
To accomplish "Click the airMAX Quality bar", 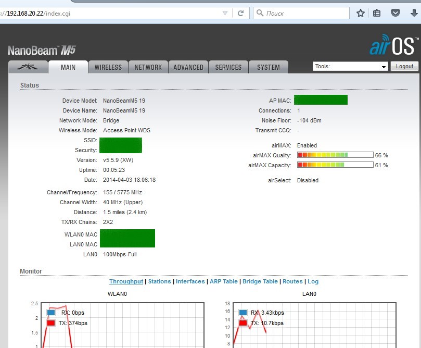I will point(335,155).
